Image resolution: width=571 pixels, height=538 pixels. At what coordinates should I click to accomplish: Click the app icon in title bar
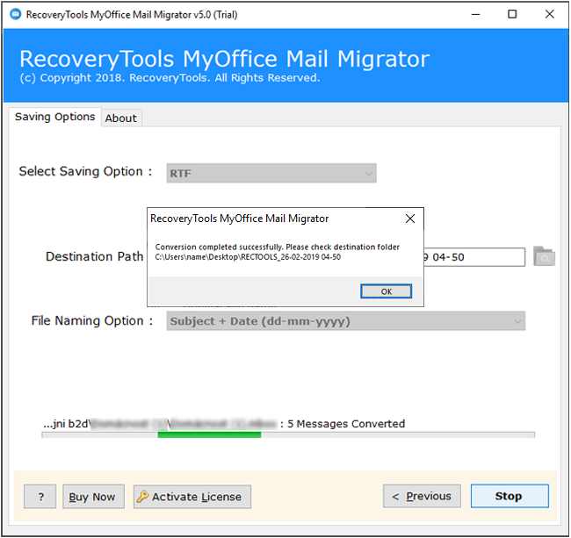tap(16, 15)
